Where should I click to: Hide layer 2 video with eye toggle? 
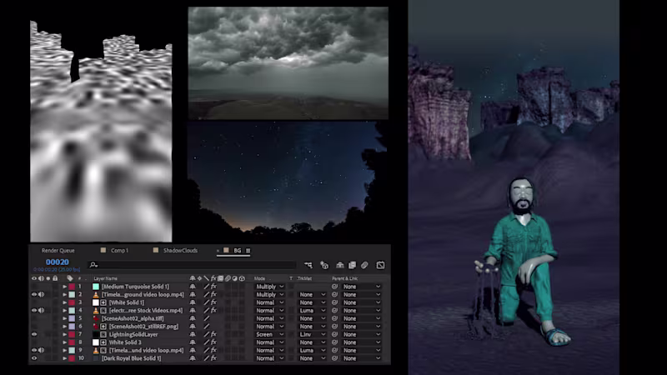[x=34, y=295]
